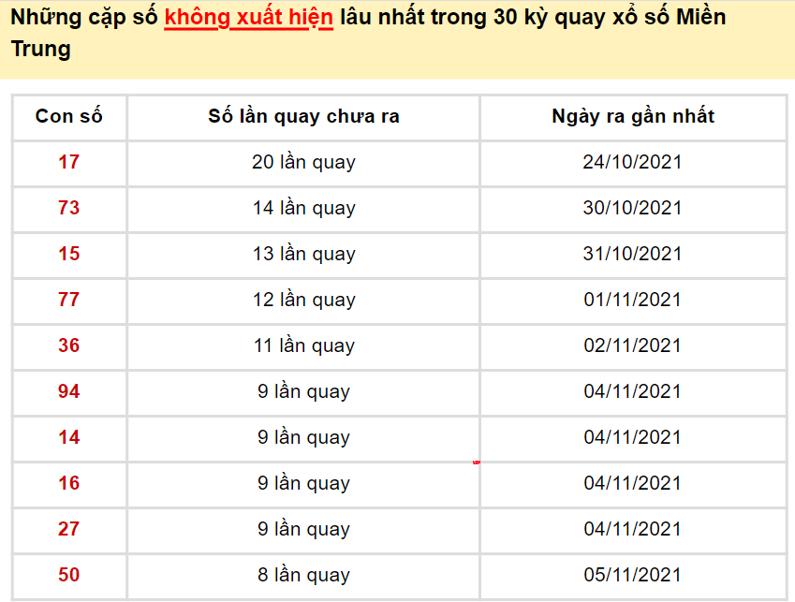Click the red 'không xuất hiện' link
This screenshot has height=602, width=795.
pyautogui.click(x=248, y=18)
